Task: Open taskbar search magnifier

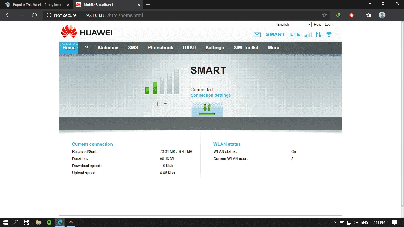Action: click(16, 222)
